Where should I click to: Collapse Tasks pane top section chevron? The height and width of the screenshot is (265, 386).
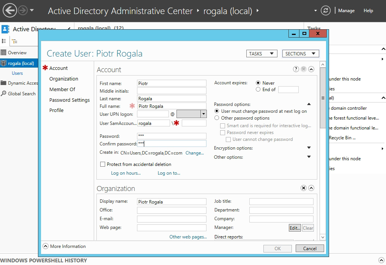pyautogui.click(x=383, y=49)
